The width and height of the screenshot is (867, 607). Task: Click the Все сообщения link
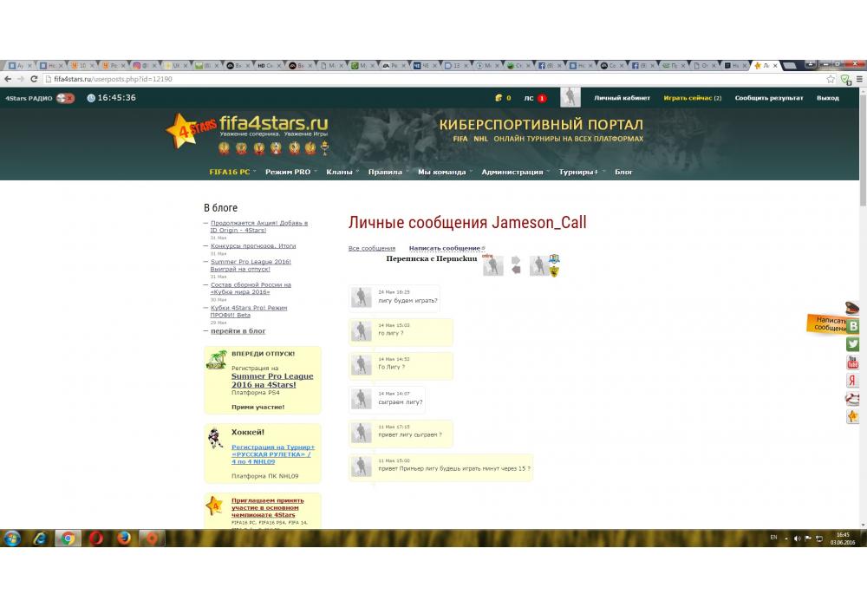[x=372, y=249]
